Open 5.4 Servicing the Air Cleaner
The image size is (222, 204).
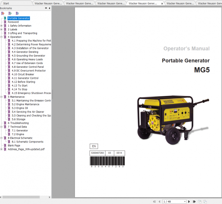[28, 112]
